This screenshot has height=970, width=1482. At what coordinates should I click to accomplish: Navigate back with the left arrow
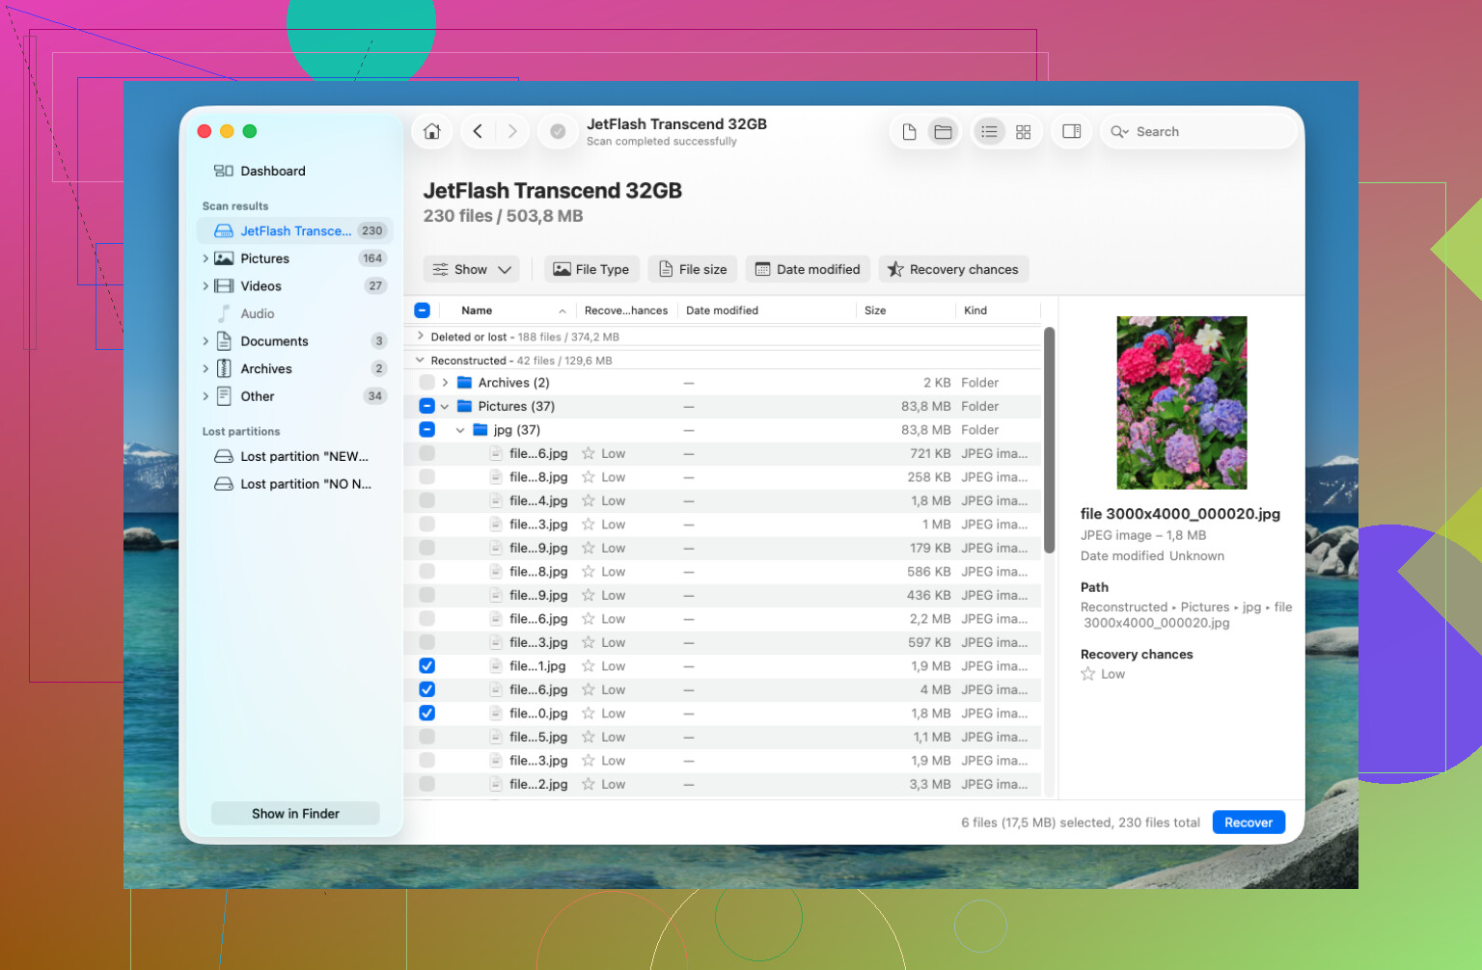[x=478, y=132]
